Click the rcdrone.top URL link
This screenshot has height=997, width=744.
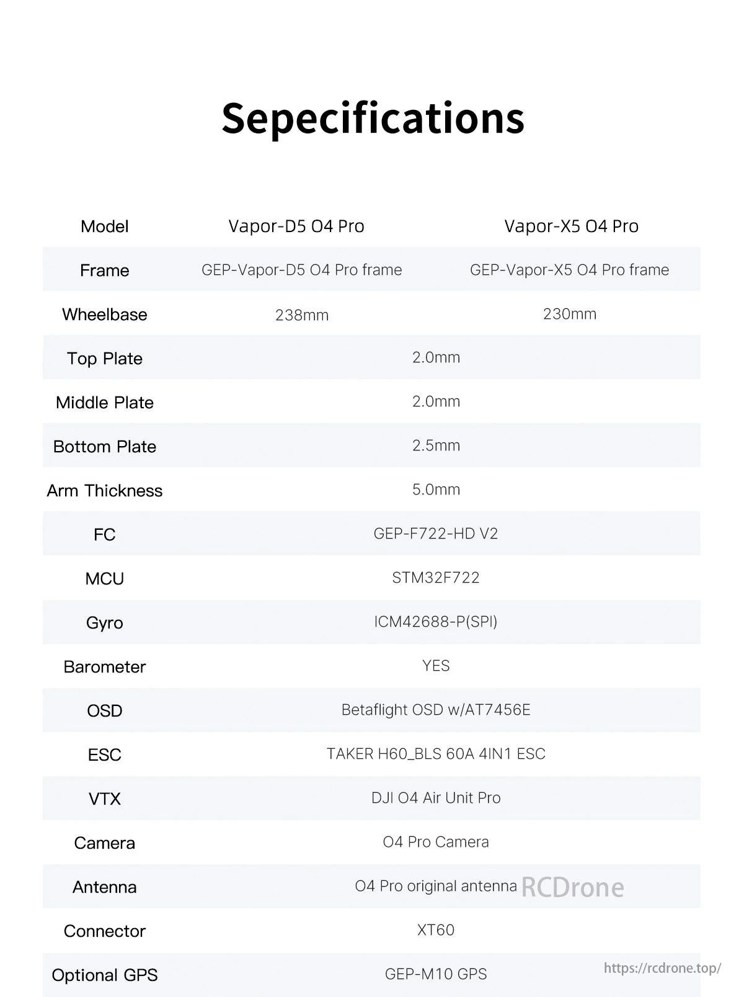662,968
